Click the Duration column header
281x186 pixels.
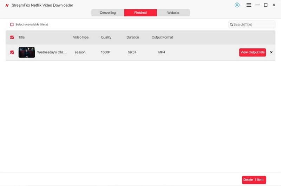point(133,37)
